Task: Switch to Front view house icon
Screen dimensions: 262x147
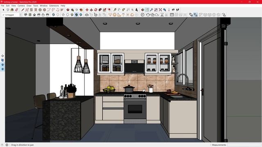Action: [34, 15]
